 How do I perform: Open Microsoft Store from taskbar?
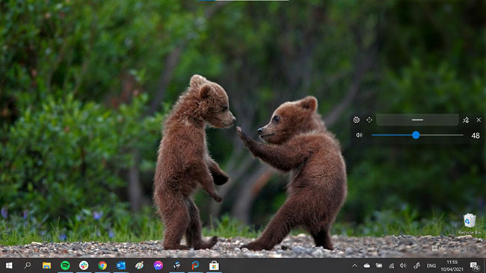click(214, 266)
